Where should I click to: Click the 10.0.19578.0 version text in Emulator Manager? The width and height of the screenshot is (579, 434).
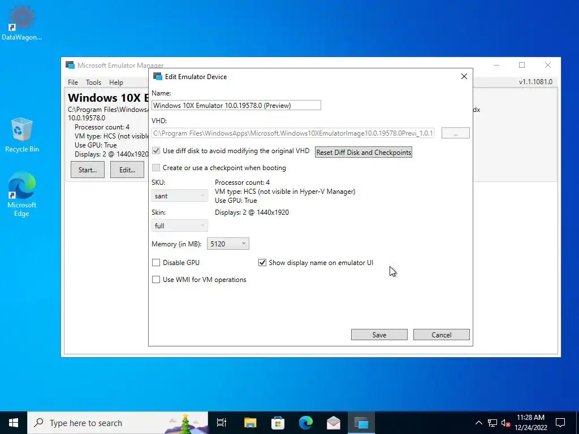(87, 118)
